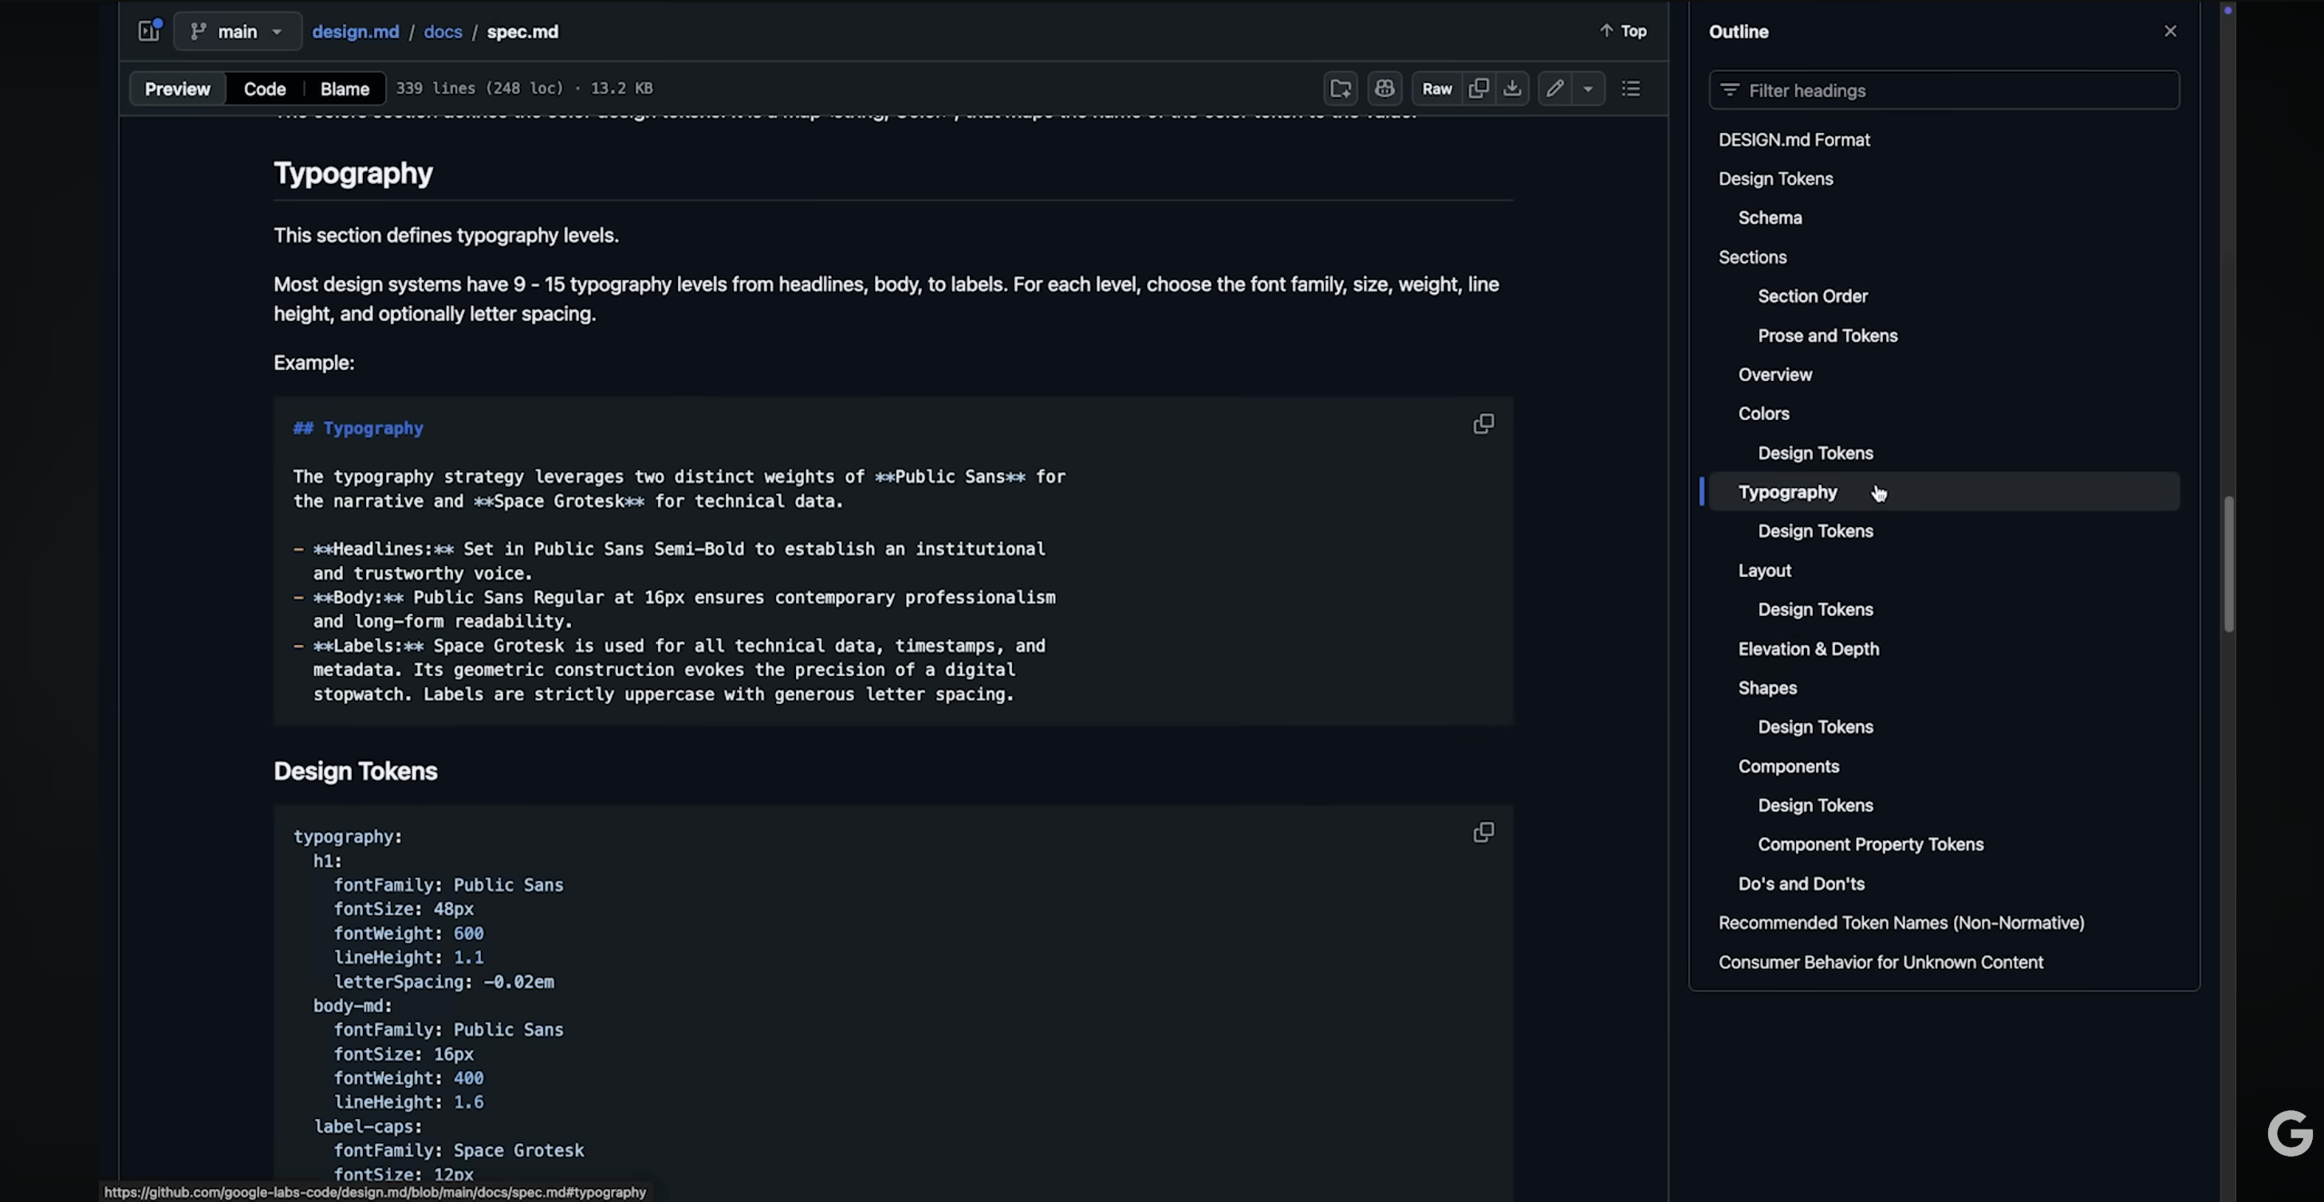Select Sections heading in the outline
Screen dimensions: 2324x1202
pos(1752,257)
